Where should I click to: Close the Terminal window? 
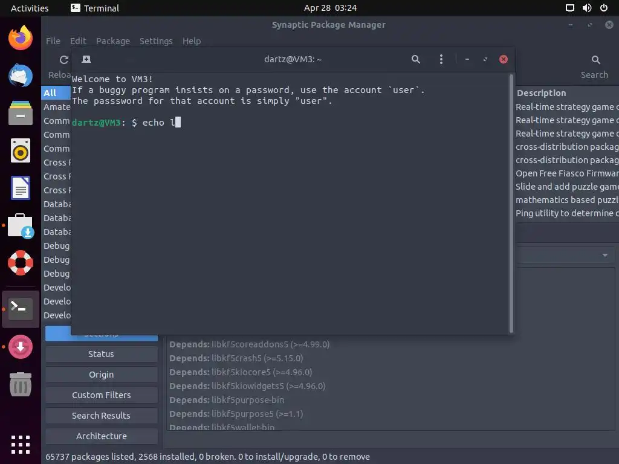tap(504, 59)
